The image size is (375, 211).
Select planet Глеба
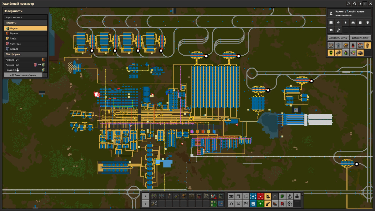(x=26, y=38)
